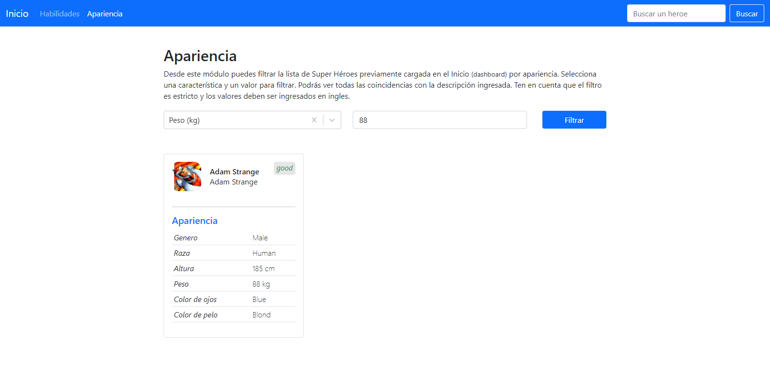
Task: Click the Blond hair color value
Action: 261,315
